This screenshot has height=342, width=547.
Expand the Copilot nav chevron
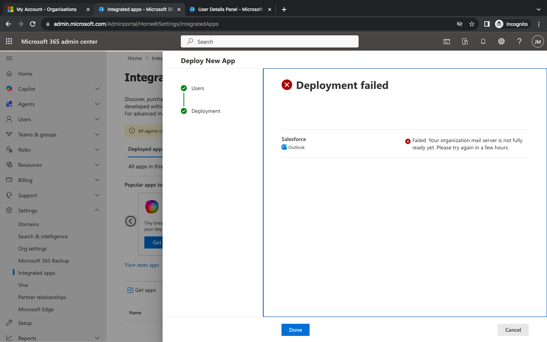[x=97, y=89]
